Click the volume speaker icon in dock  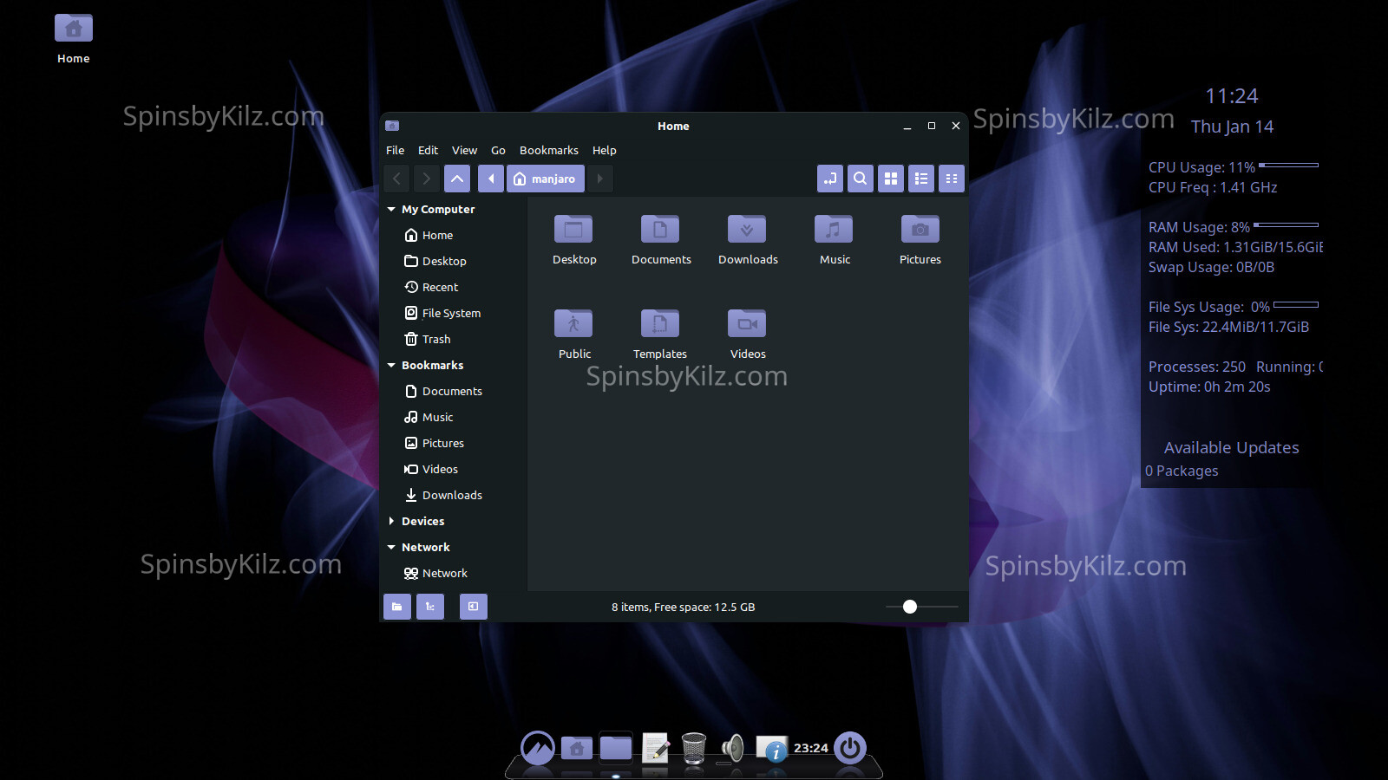(x=732, y=747)
